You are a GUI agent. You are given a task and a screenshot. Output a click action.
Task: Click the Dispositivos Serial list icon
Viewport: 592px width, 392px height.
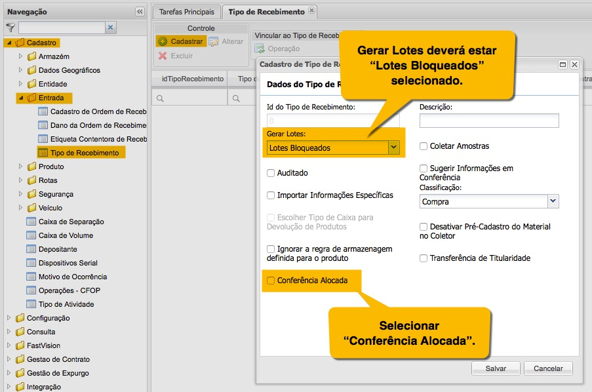[31, 263]
